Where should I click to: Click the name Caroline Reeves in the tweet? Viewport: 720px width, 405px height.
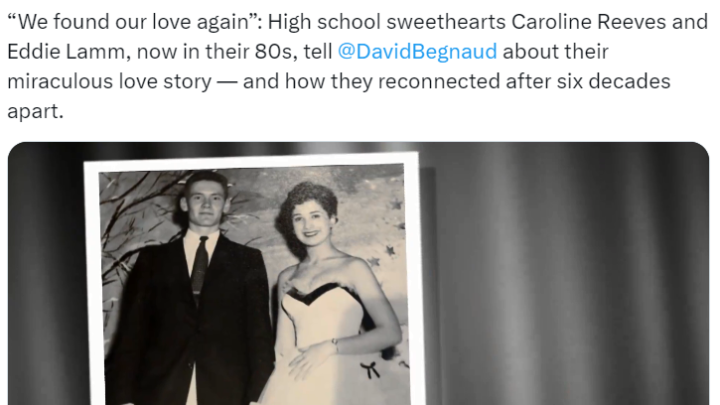(x=588, y=22)
